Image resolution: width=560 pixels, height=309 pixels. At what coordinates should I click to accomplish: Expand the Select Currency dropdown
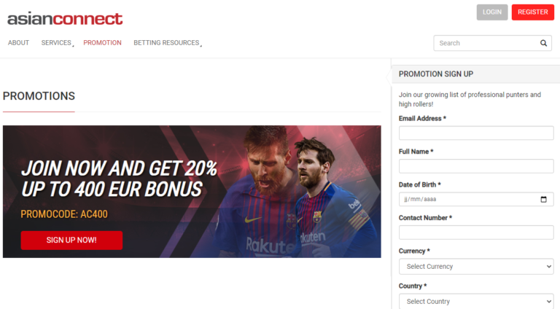pos(476,267)
